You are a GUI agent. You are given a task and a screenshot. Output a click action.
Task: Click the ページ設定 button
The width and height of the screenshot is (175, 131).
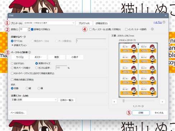18,113
